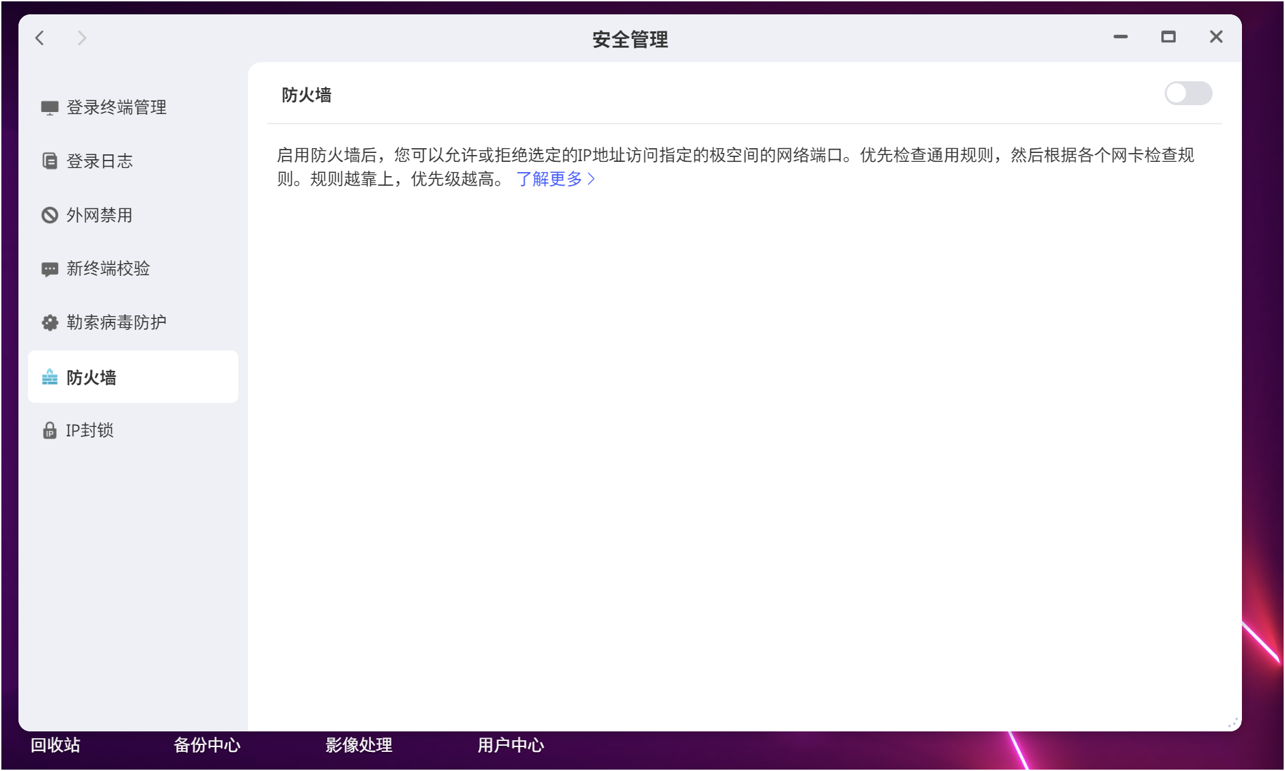This screenshot has width=1285, height=771.
Task: Go back with the left arrow
Action: (40, 38)
